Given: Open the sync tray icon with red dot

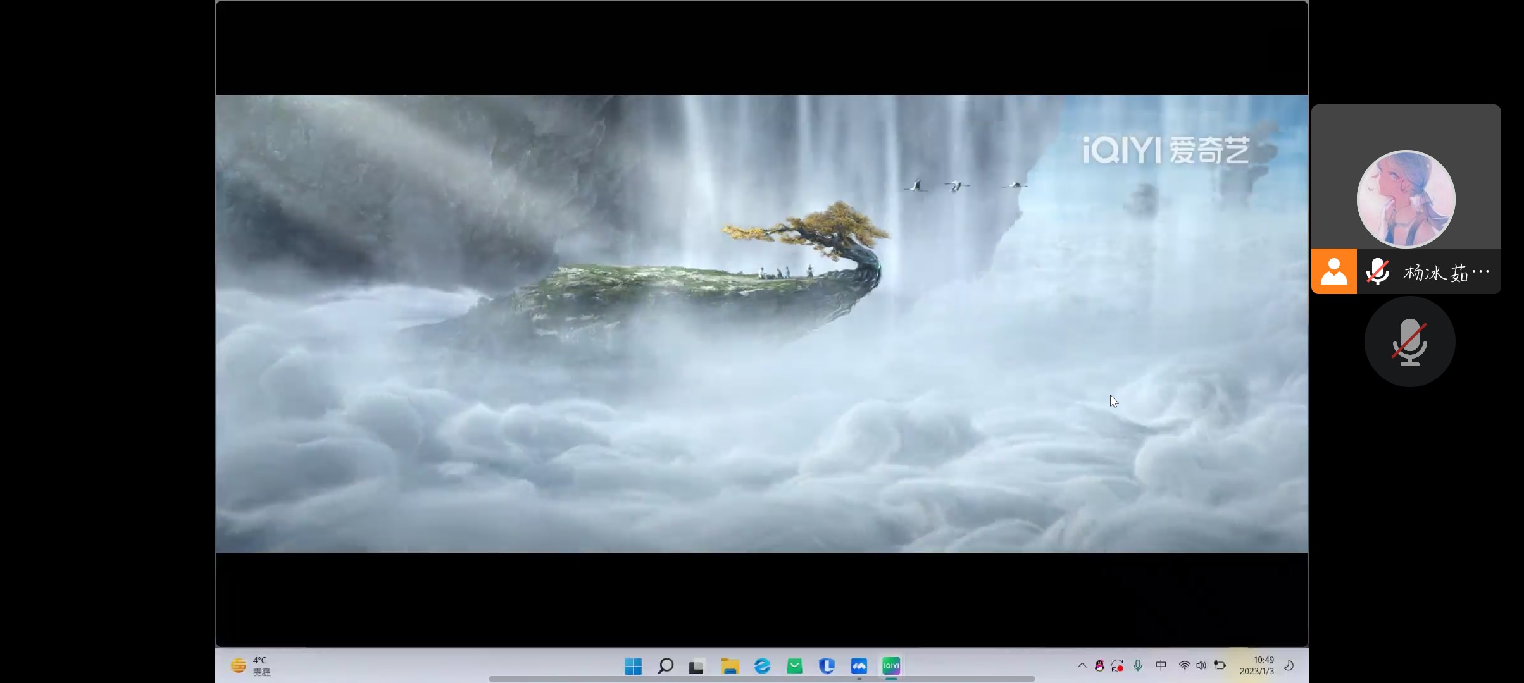Looking at the screenshot, I should click(x=1118, y=666).
